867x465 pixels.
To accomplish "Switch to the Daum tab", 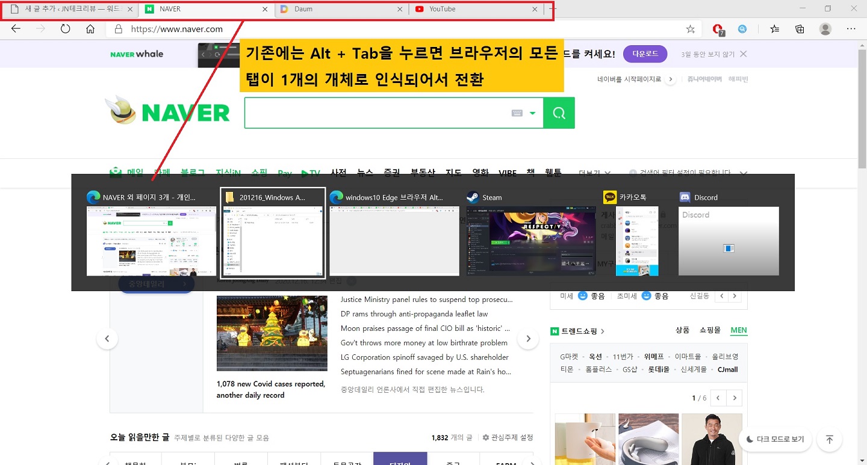I will 341,9.
